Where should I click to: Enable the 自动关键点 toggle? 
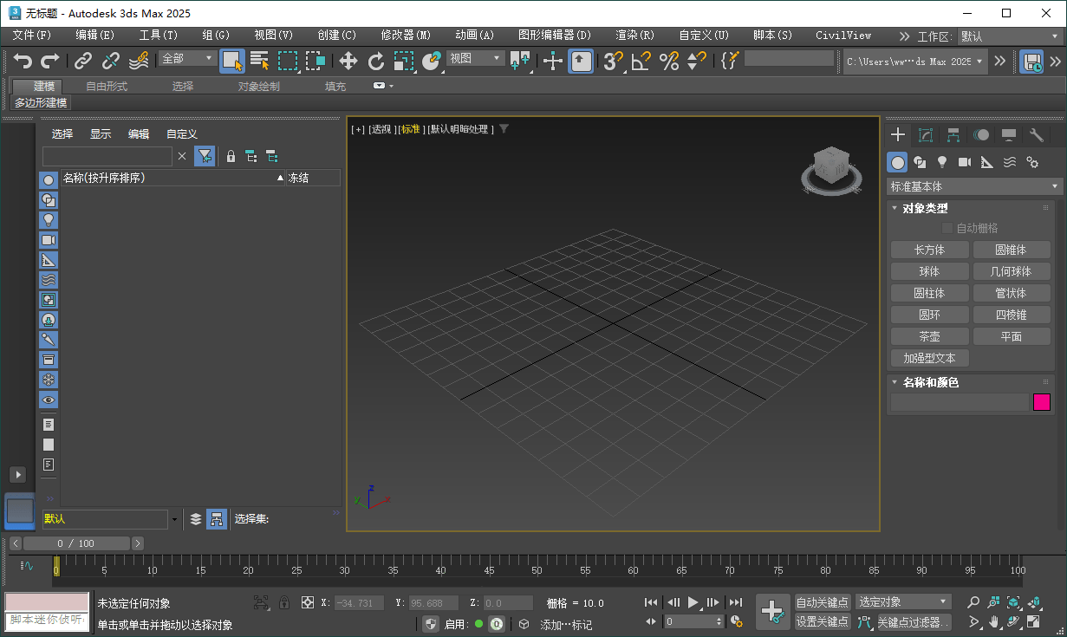[822, 601]
